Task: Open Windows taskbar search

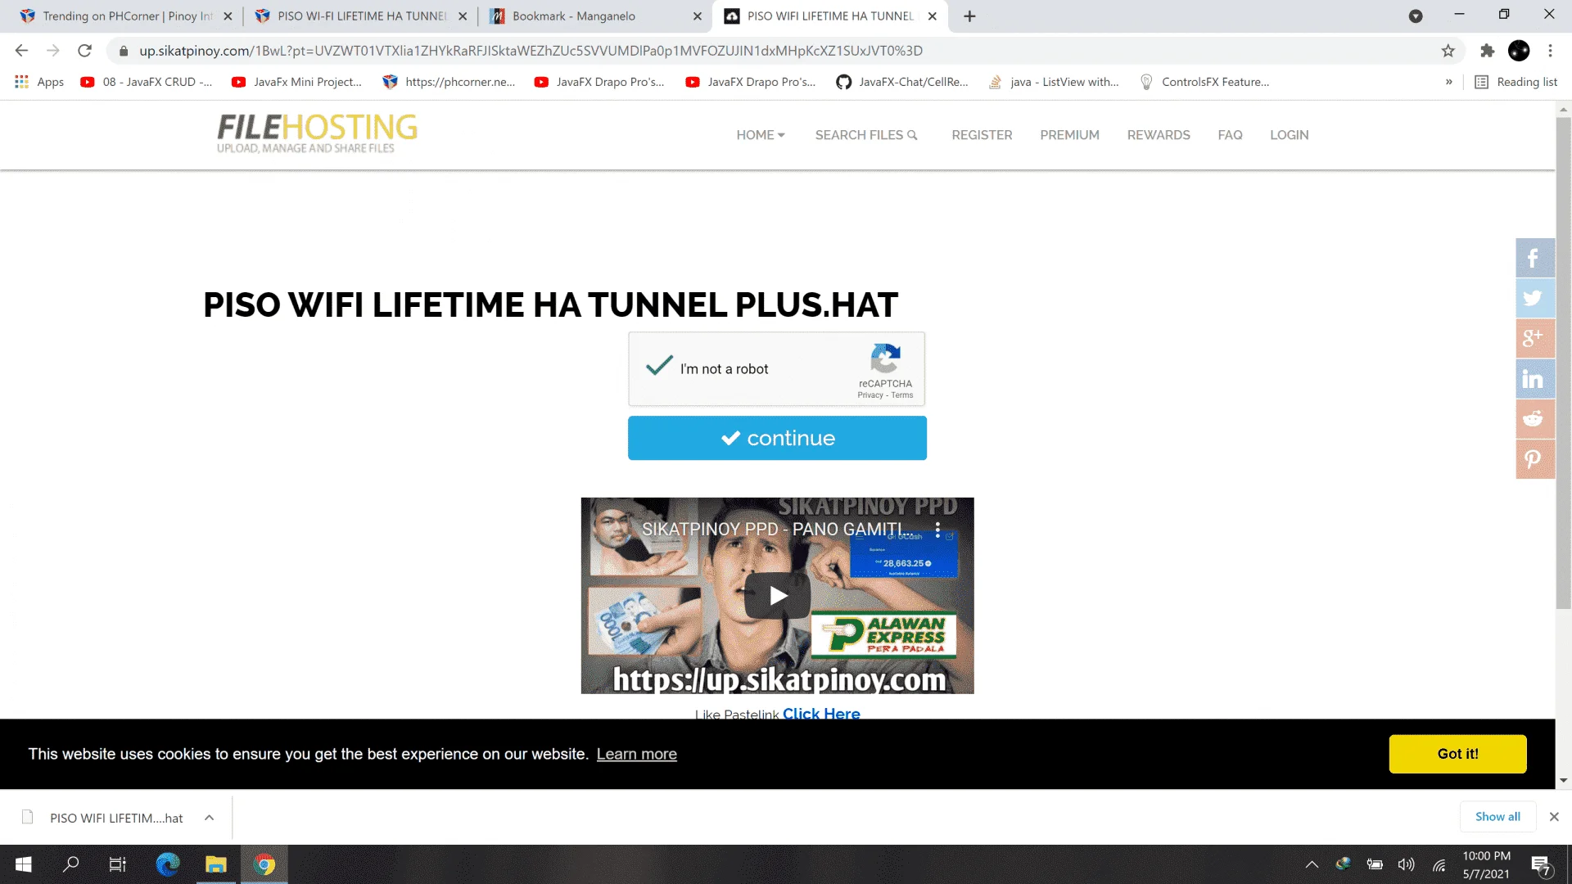Action: (x=71, y=864)
